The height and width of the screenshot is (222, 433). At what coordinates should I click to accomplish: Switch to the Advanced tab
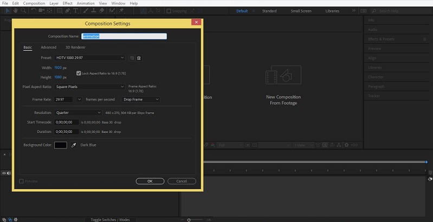(49, 48)
